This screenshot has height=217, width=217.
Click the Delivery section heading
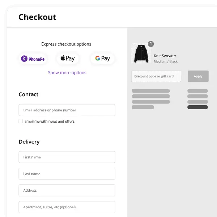[x=29, y=142]
